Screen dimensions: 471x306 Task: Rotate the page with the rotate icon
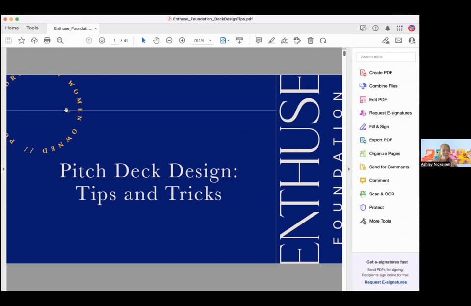tap(323, 41)
